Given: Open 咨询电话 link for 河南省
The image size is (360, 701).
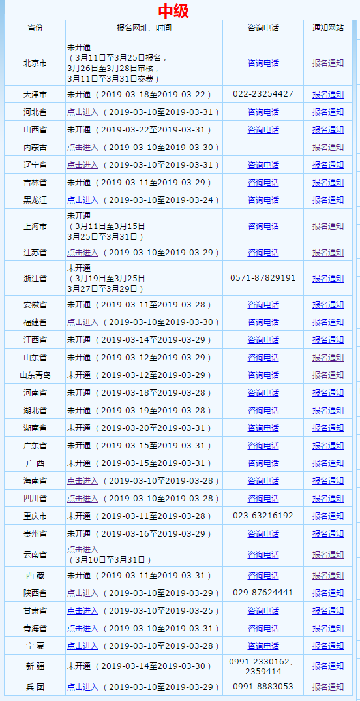Looking at the screenshot, I should pyautogui.click(x=263, y=393).
